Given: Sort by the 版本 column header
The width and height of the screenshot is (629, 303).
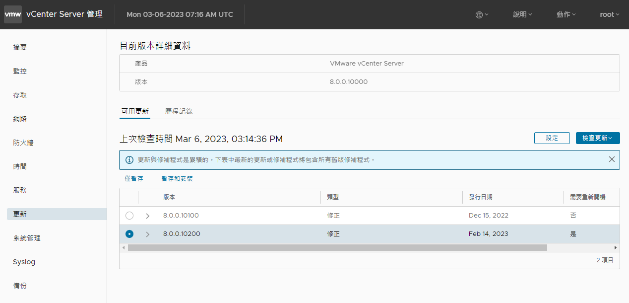Looking at the screenshot, I should pos(169,197).
